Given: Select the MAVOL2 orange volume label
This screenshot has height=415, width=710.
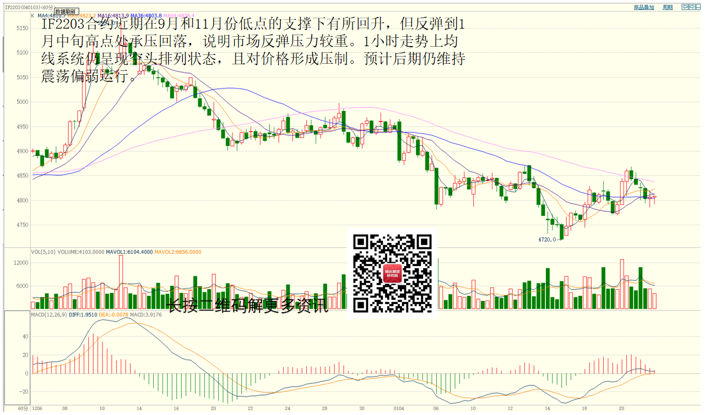Looking at the screenshot, I should pyautogui.click(x=177, y=252).
